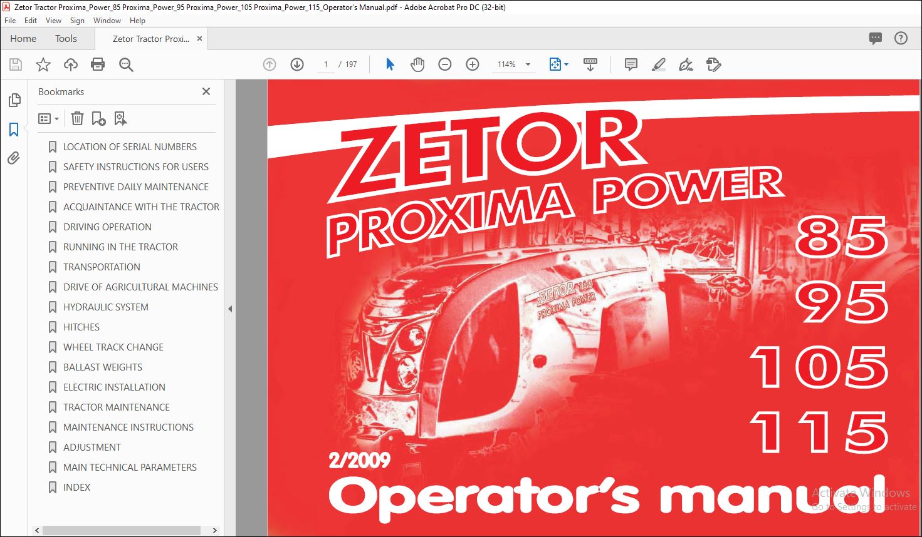Click the page number input field
922x537 pixels.
click(x=326, y=64)
